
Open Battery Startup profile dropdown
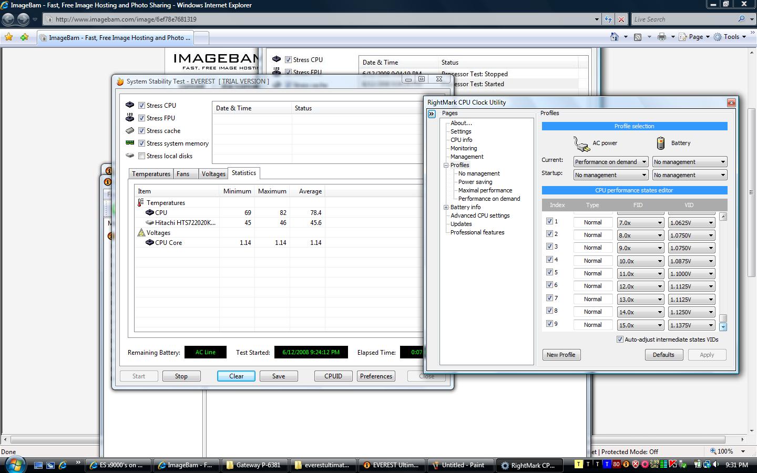pos(690,175)
